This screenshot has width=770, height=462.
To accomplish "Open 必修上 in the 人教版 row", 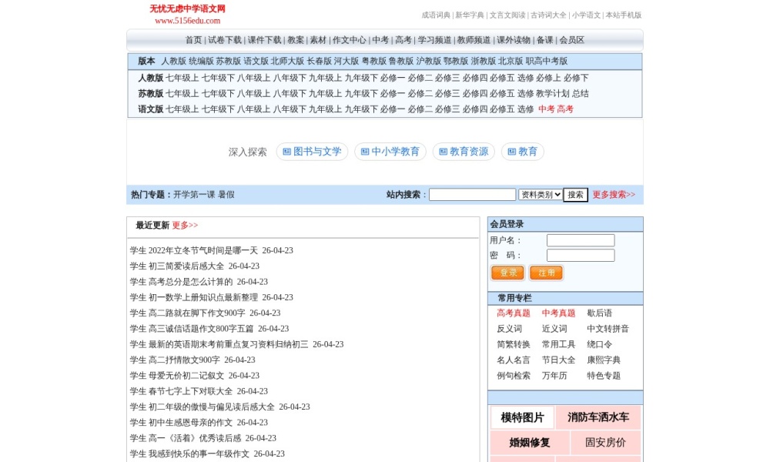I will pyautogui.click(x=548, y=78).
